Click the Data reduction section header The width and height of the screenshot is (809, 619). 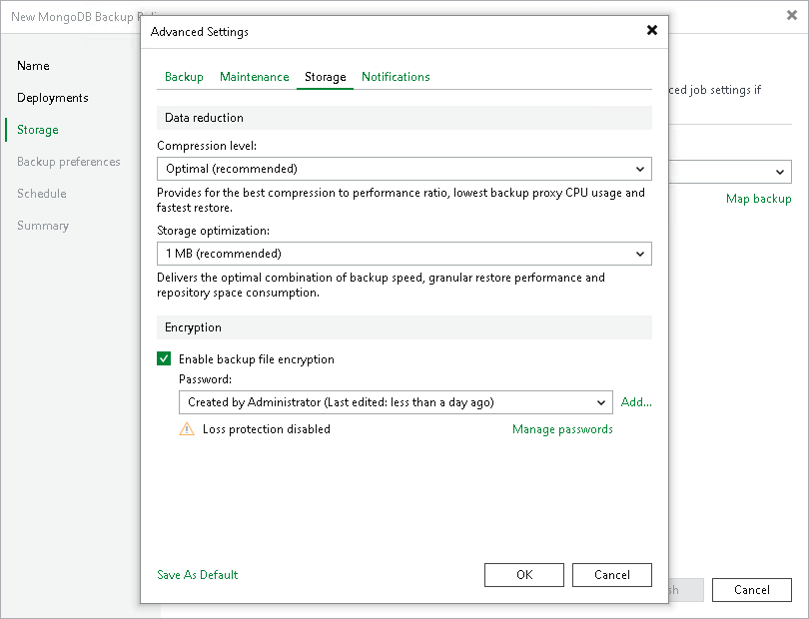pyautogui.click(x=404, y=118)
